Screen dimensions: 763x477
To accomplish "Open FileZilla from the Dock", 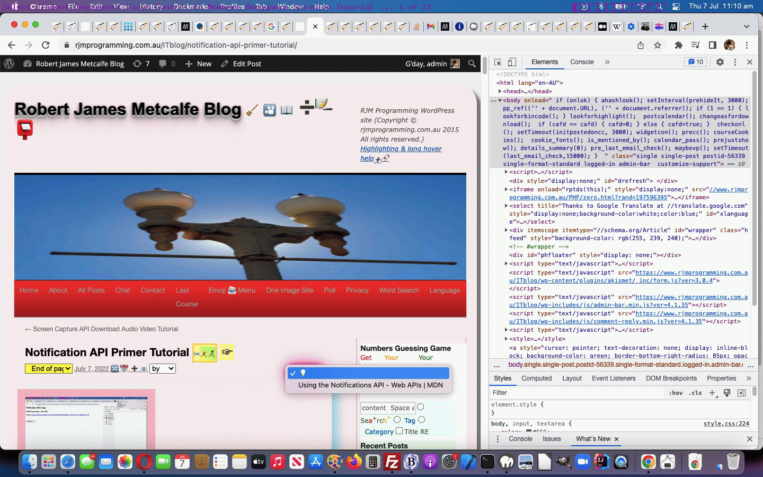I will pyautogui.click(x=392, y=462).
